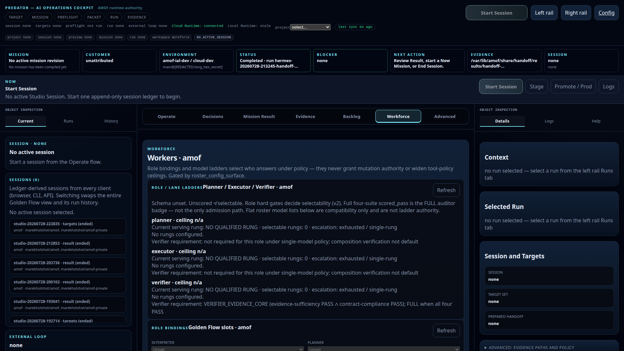Viewport: 624px width, 351px height.
Task: Click the top header Start Session button
Action: point(496,13)
